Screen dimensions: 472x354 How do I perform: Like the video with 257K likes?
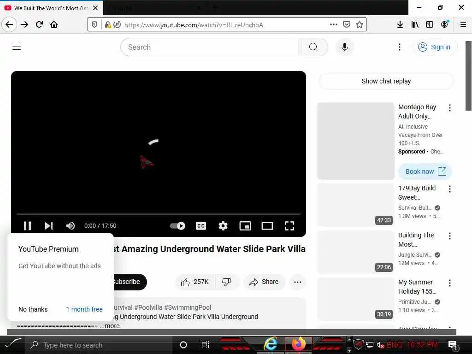tap(195, 282)
